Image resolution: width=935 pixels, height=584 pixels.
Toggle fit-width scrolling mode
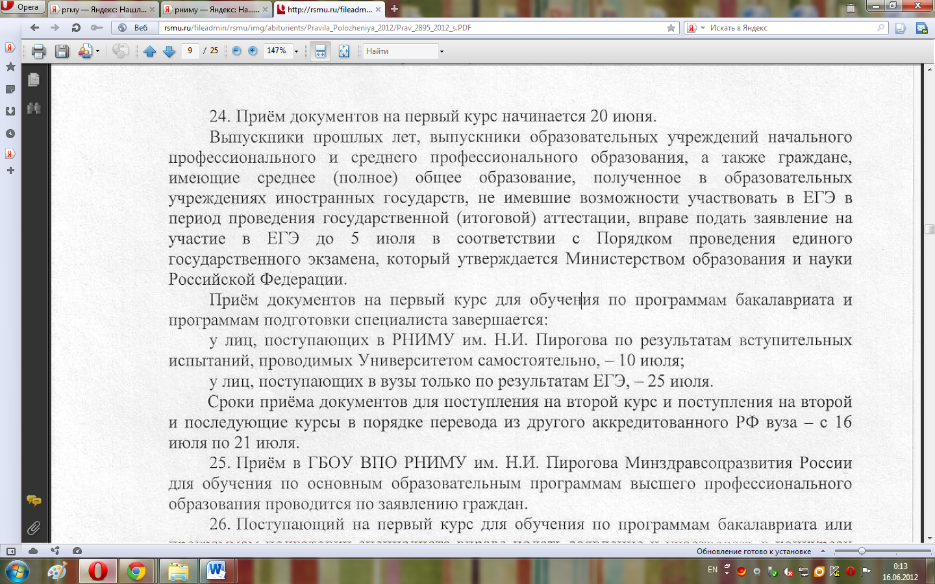(x=320, y=51)
